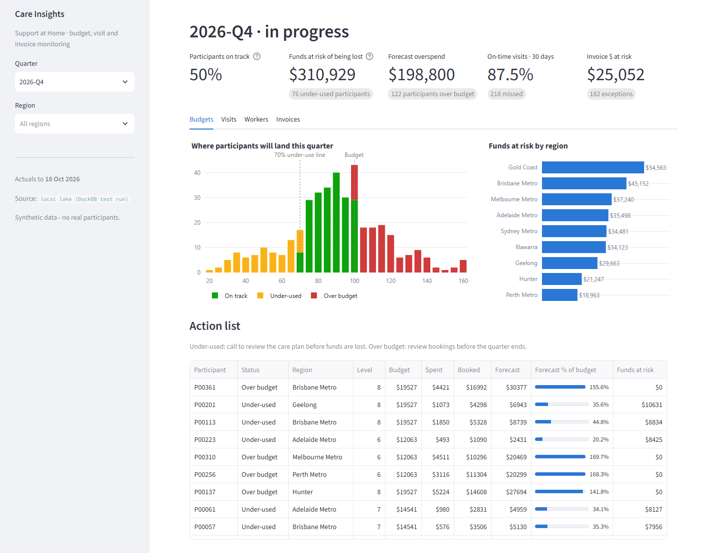718x553 pixels.
Task: Click the $310,929 funds at risk metric
Action: pos(322,75)
